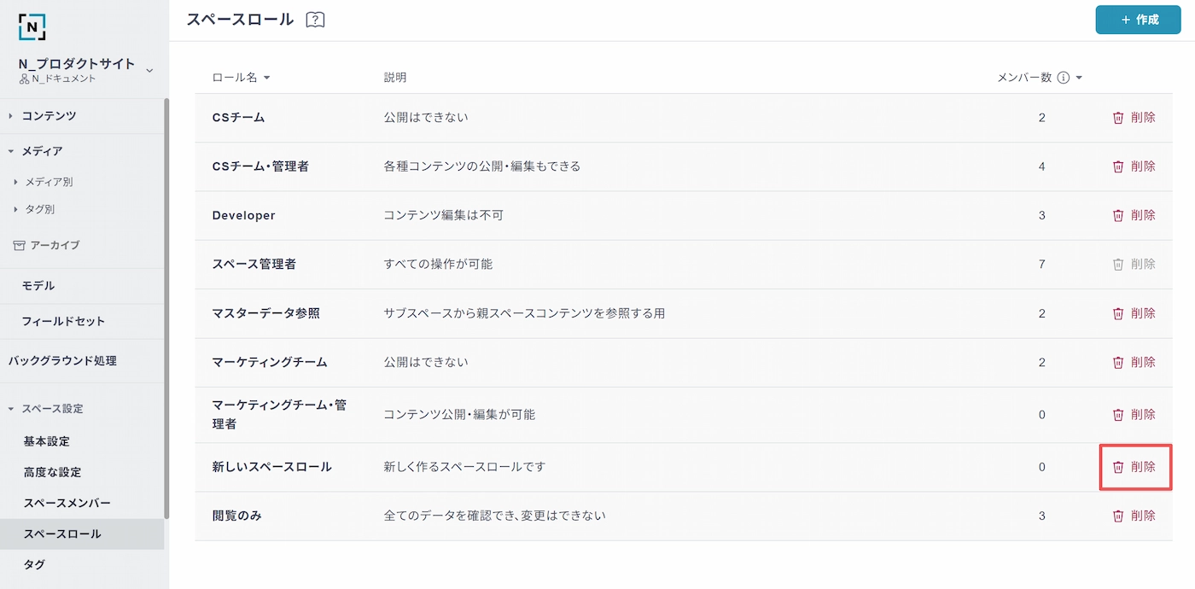This screenshot has height=589, width=1195.
Task: Click the 削除 label for 新しいスペースロール
Action: pyautogui.click(x=1143, y=467)
